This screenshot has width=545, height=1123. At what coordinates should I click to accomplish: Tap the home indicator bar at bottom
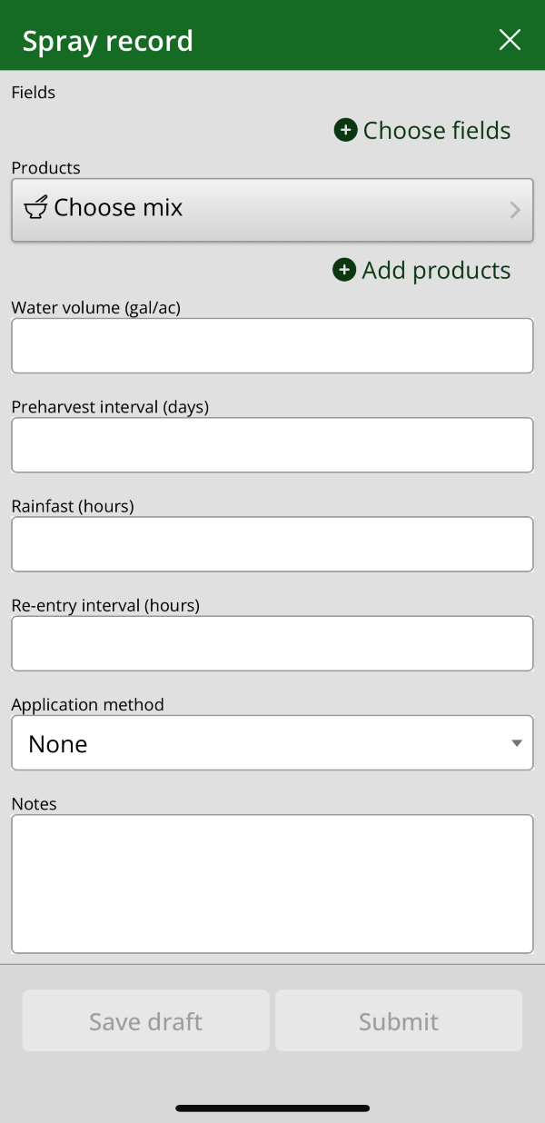click(272, 1108)
